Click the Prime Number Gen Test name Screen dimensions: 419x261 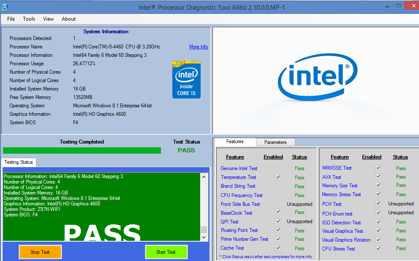click(245, 239)
